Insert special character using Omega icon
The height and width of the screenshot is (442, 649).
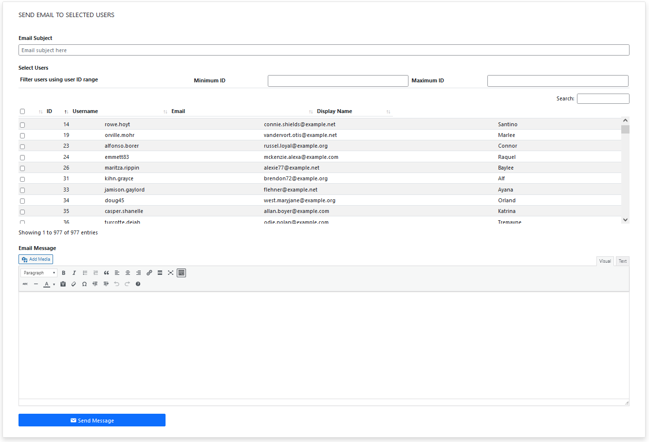pos(84,284)
